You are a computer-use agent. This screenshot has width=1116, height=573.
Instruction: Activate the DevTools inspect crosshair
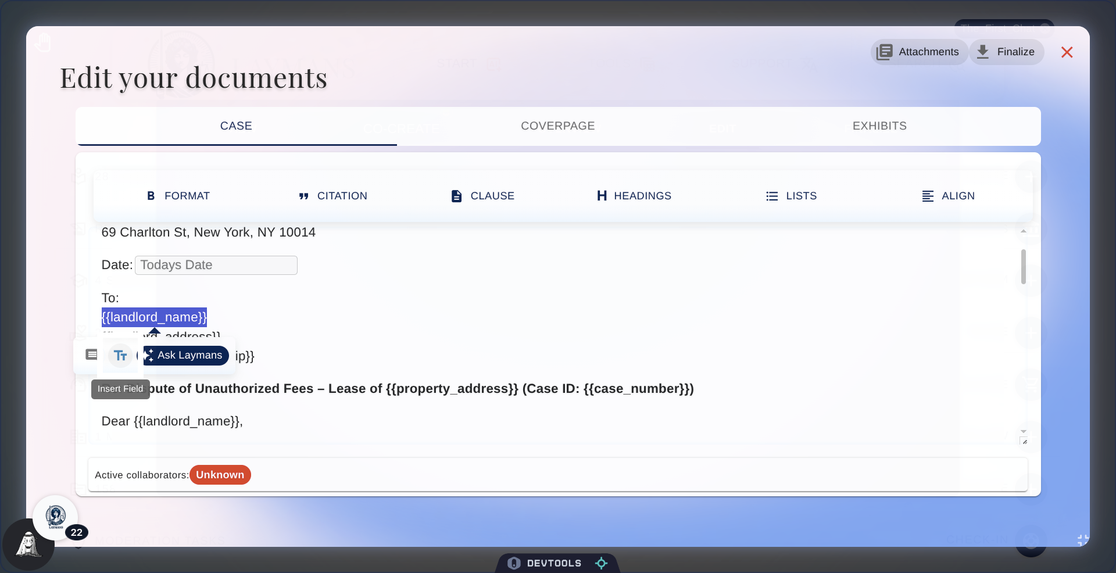pyautogui.click(x=601, y=563)
